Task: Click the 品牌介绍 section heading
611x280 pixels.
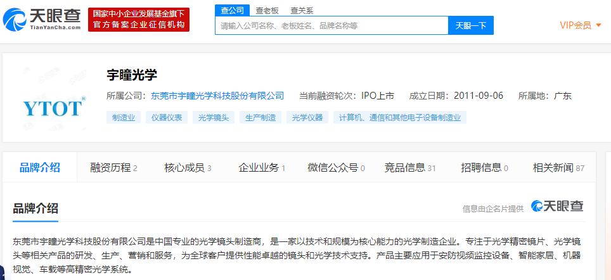Action: tap(35, 208)
